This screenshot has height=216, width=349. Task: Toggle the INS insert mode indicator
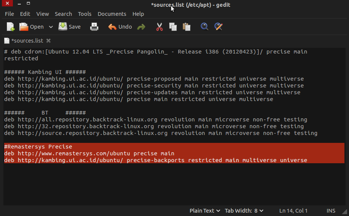click(331, 211)
